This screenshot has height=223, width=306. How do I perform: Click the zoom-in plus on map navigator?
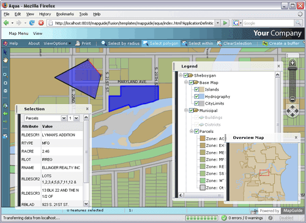point(293,63)
